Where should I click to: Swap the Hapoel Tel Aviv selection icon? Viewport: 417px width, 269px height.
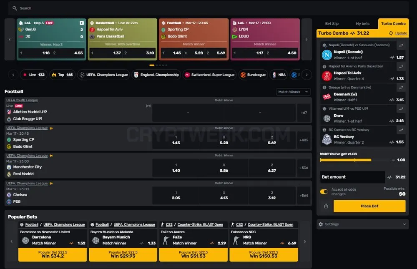coord(401,66)
